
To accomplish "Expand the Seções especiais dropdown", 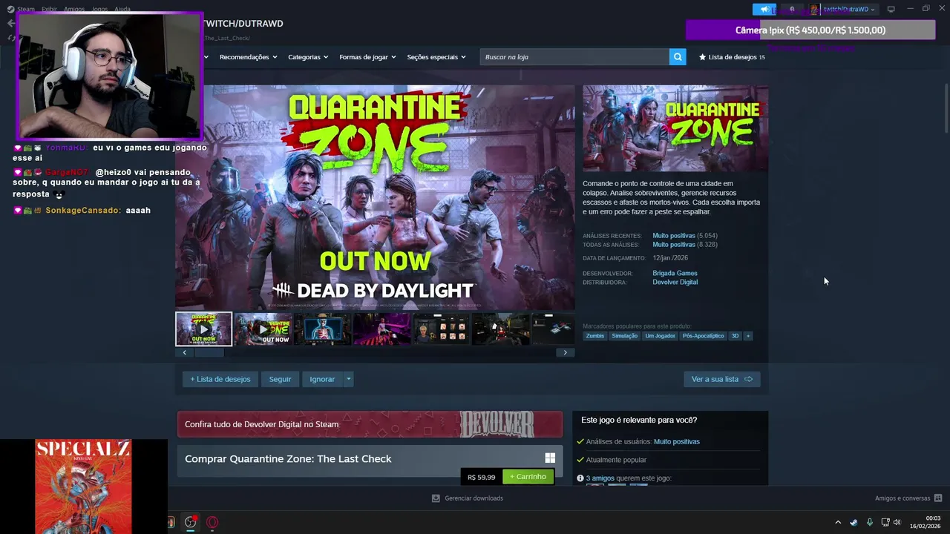I will tap(436, 57).
